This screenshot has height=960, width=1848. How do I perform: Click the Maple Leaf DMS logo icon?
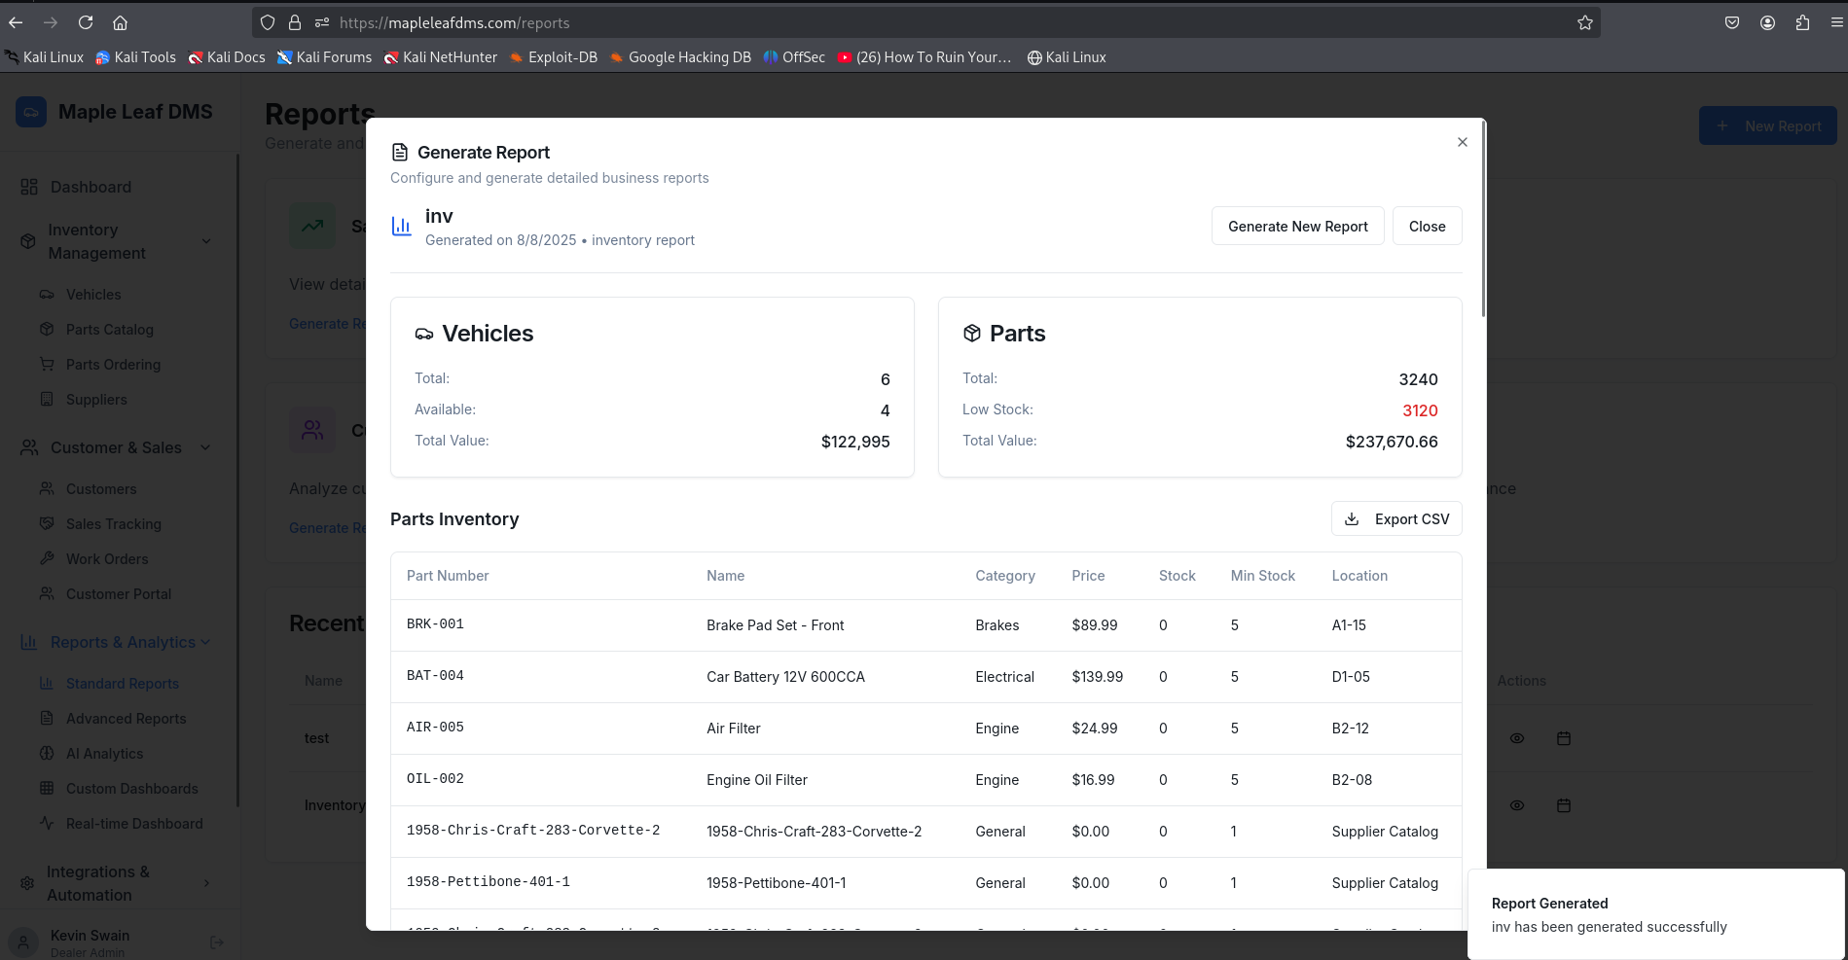tap(31, 112)
